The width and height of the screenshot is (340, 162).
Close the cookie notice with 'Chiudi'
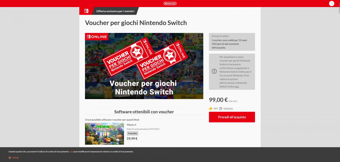tap(16, 157)
